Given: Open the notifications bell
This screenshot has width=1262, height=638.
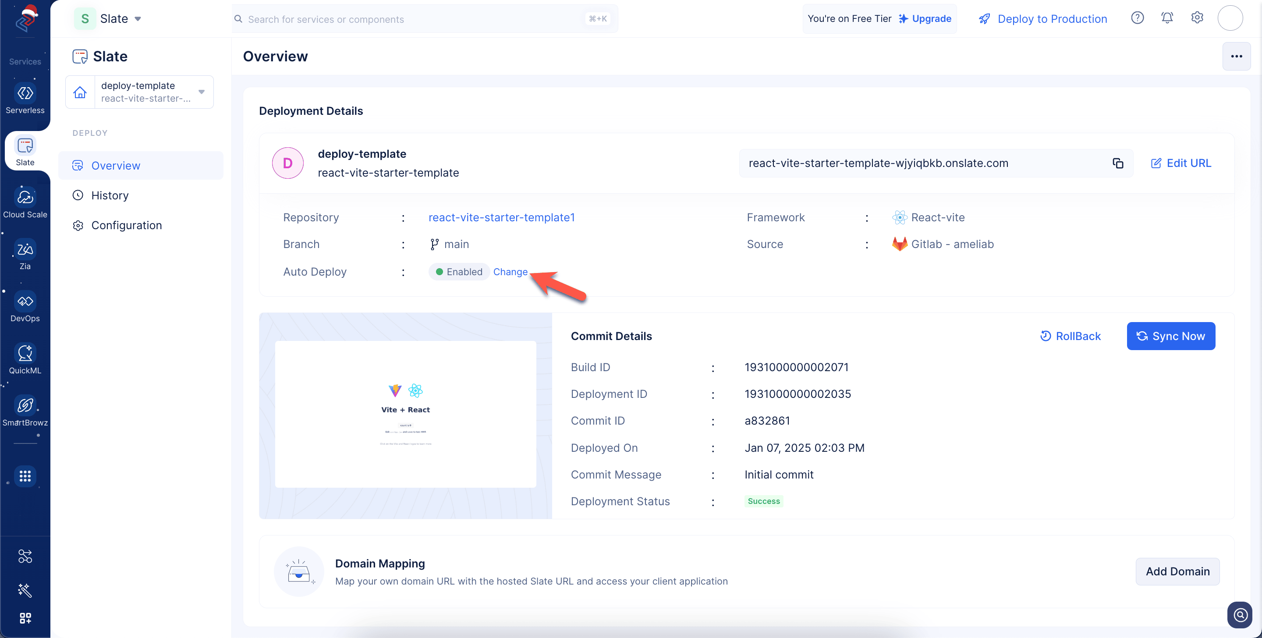Looking at the screenshot, I should coord(1167,18).
